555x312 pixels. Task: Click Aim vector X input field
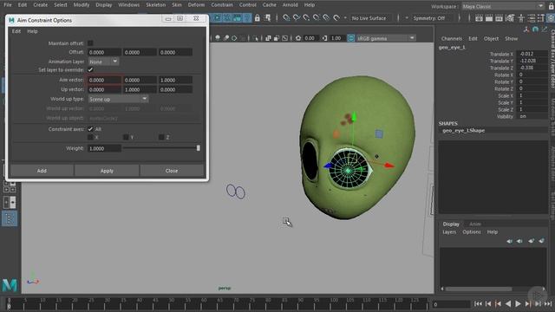(104, 80)
